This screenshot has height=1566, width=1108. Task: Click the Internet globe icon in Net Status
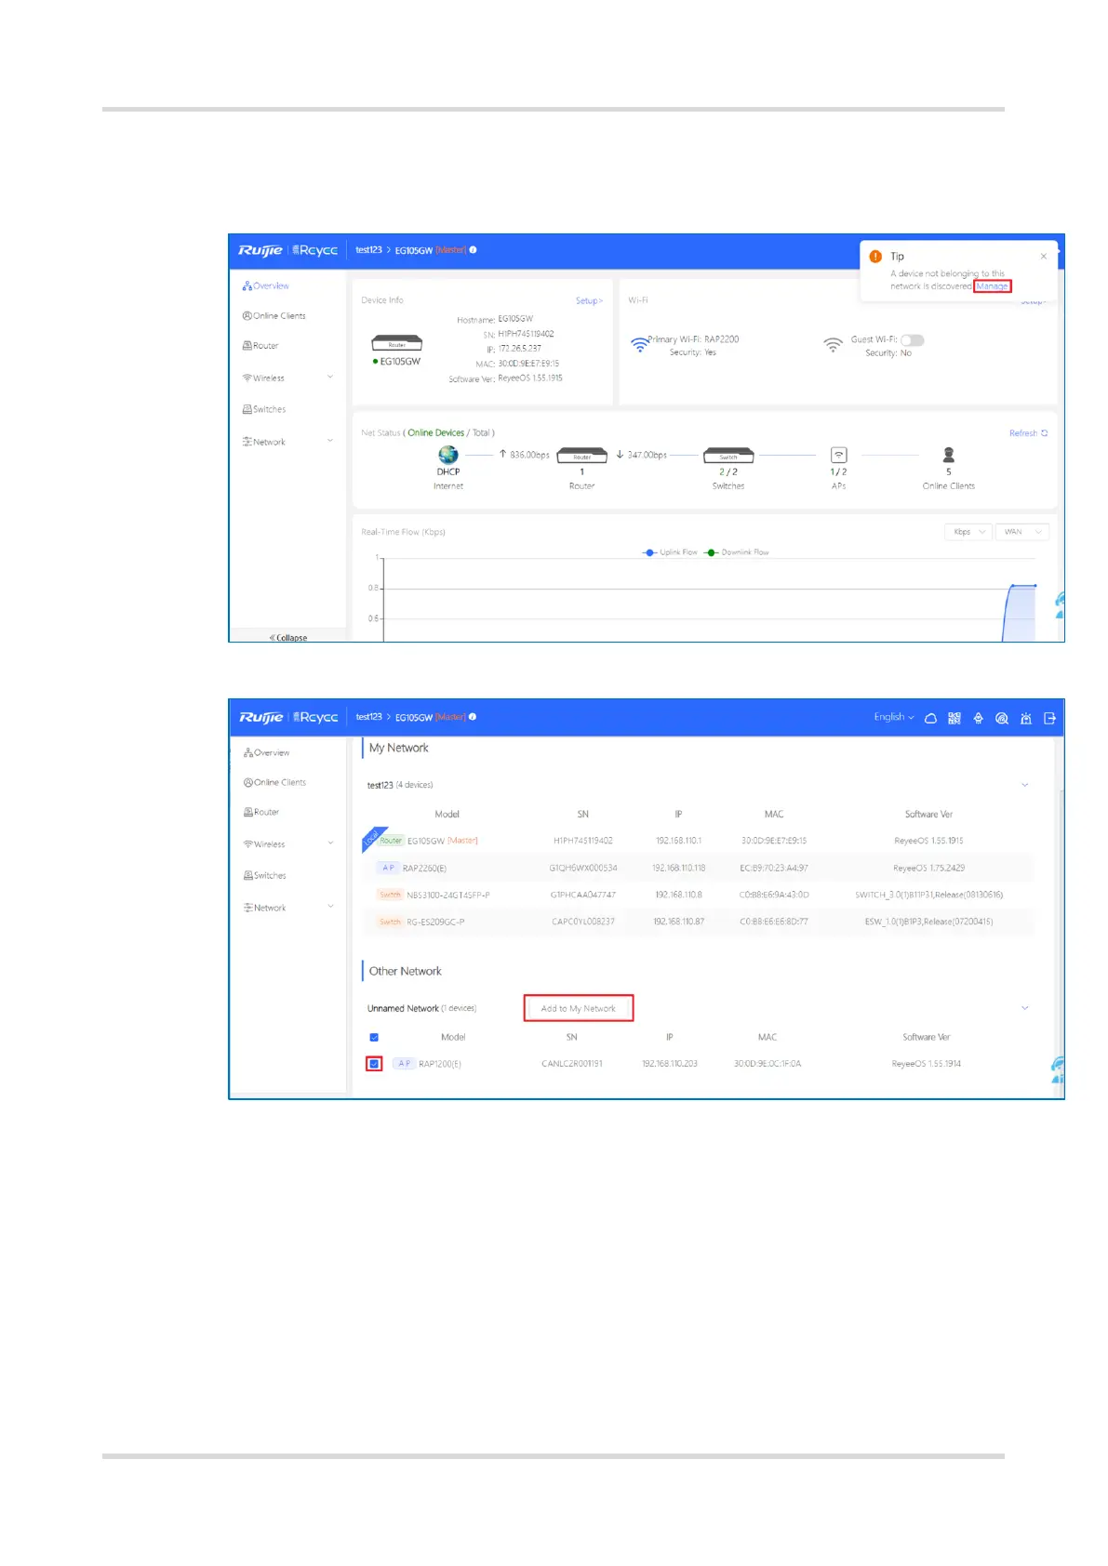tap(448, 455)
